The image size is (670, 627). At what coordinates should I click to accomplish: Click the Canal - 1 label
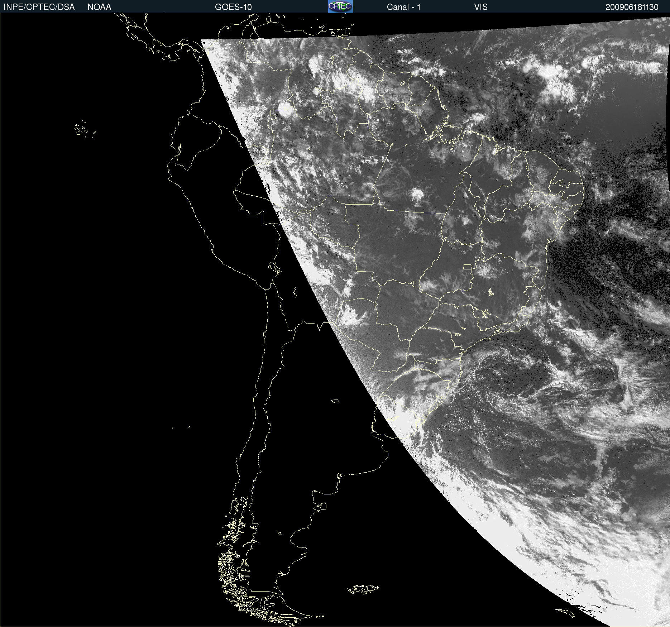[x=403, y=7]
